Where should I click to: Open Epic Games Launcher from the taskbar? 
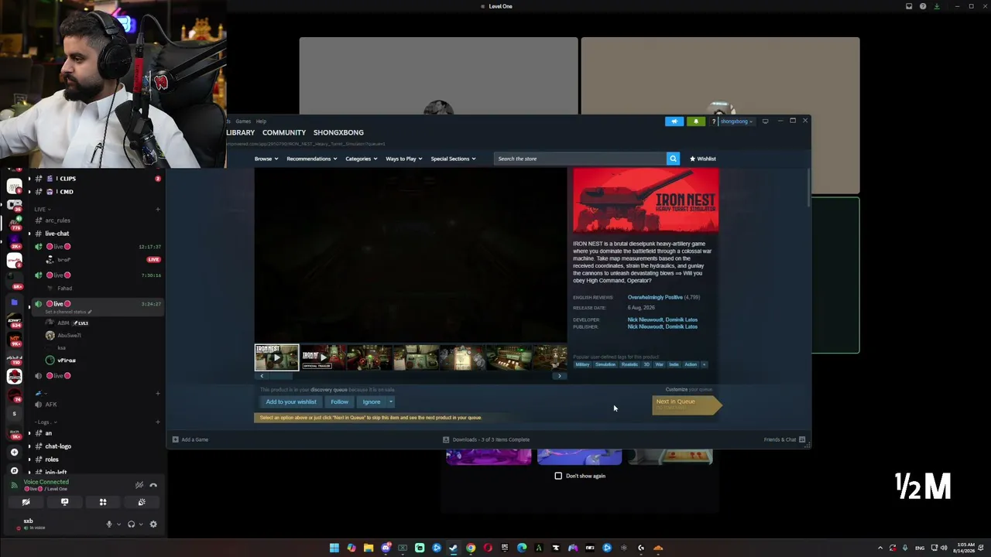pyautogui.click(x=505, y=548)
